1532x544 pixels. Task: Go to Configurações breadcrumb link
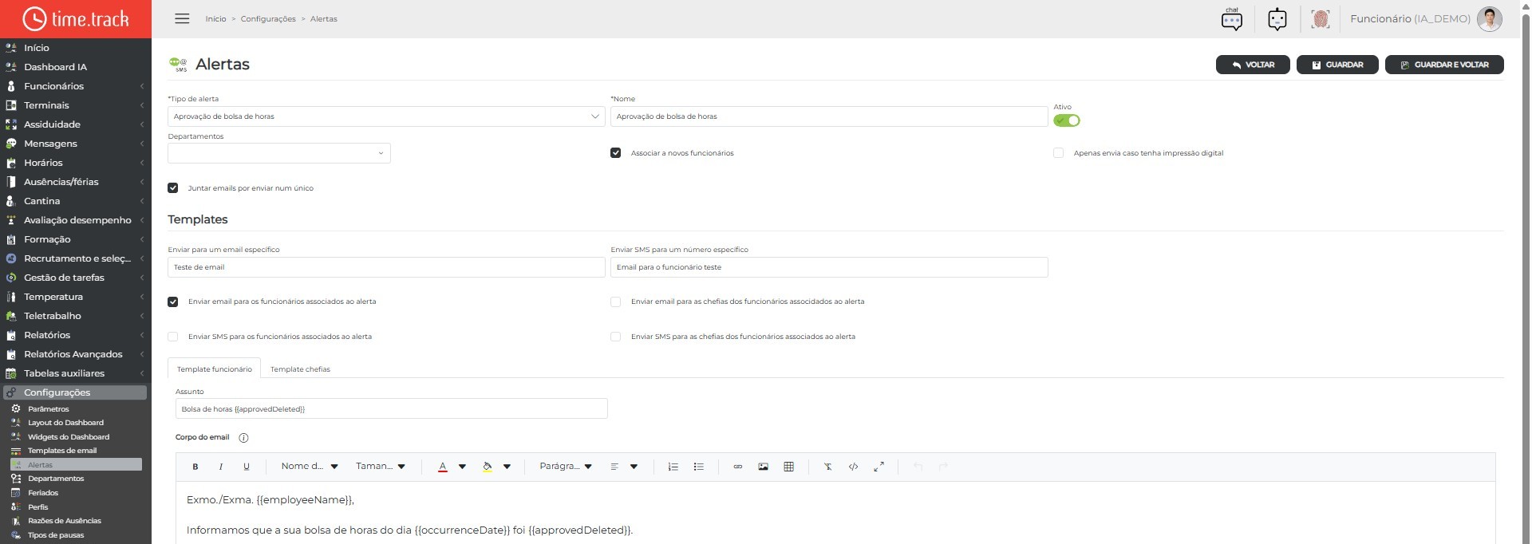[268, 19]
